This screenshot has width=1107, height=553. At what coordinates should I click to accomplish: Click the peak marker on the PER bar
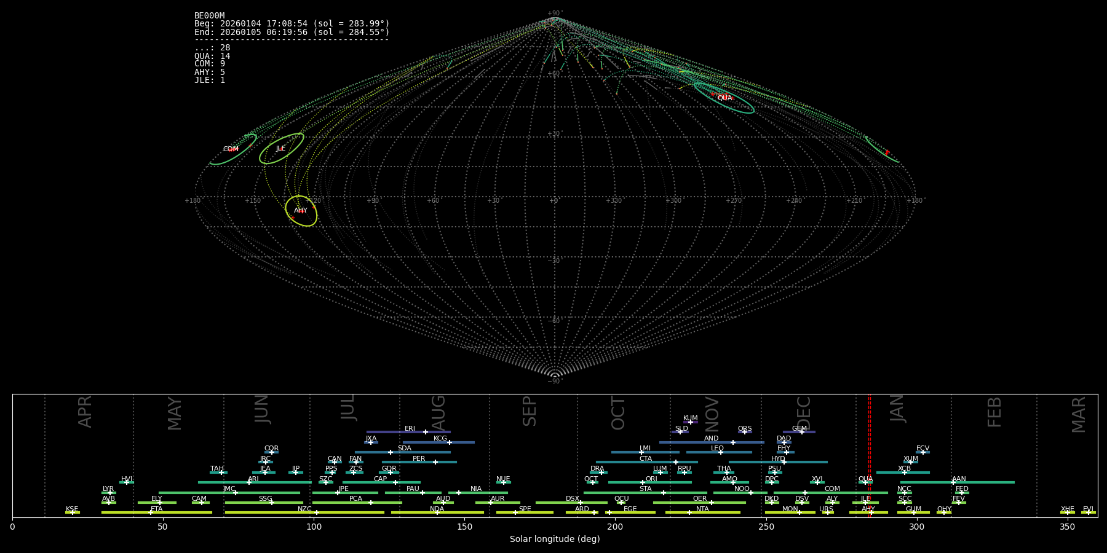[x=435, y=462]
